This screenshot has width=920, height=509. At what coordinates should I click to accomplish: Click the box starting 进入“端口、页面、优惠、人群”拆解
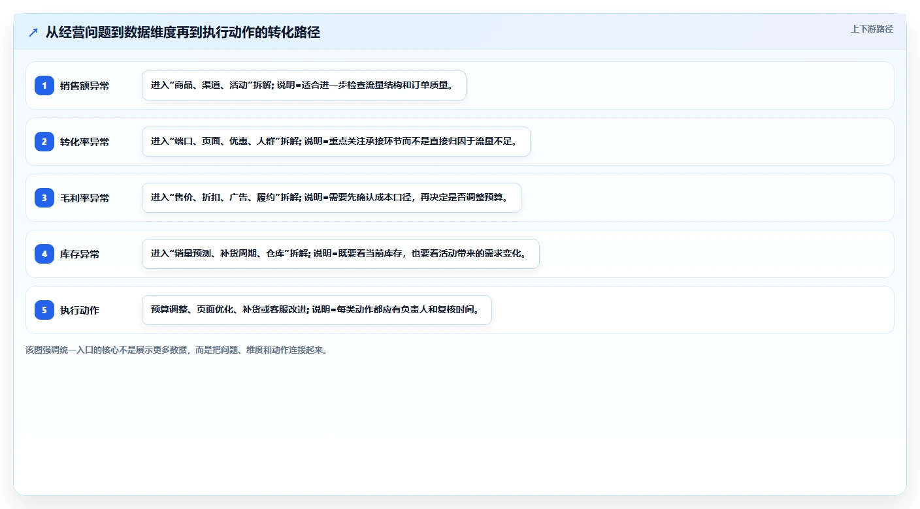pos(336,142)
